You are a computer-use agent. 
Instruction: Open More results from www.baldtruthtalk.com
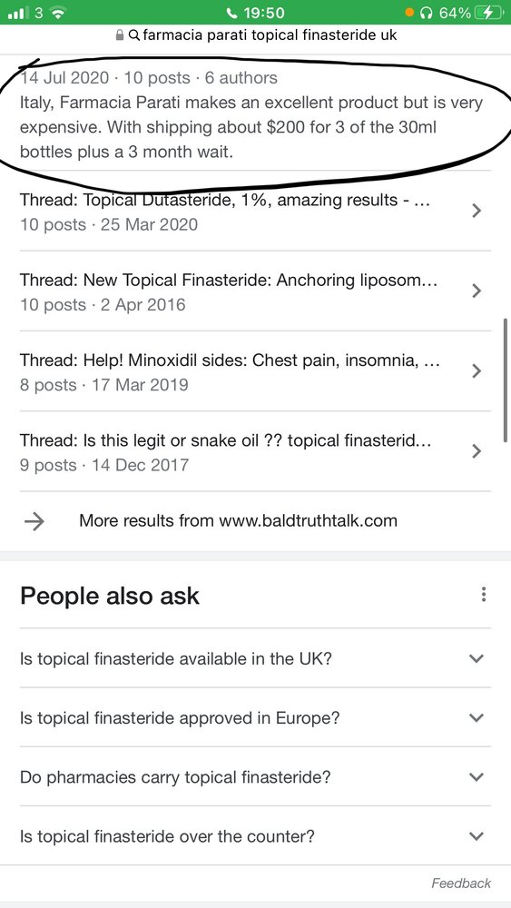(255, 520)
